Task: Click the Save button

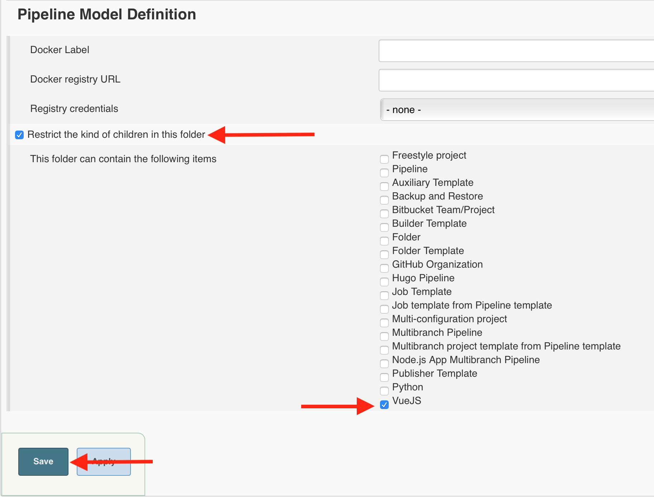Action: click(x=43, y=461)
